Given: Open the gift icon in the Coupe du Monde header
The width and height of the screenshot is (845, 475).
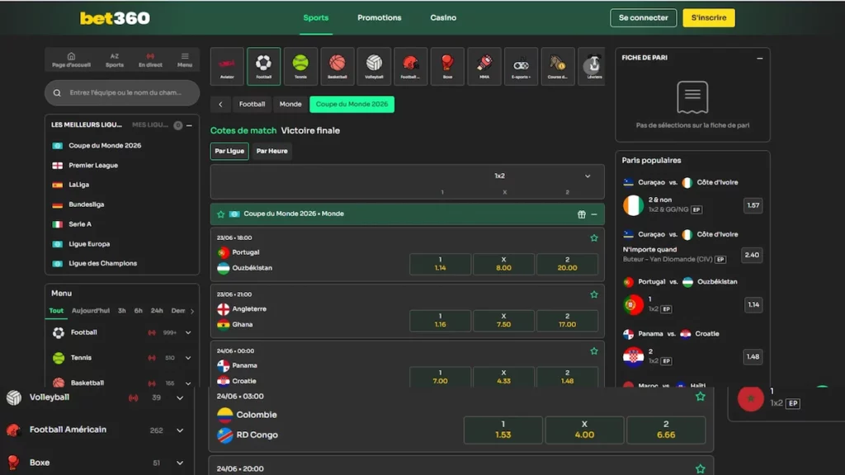Looking at the screenshot, I should (582, 214).
